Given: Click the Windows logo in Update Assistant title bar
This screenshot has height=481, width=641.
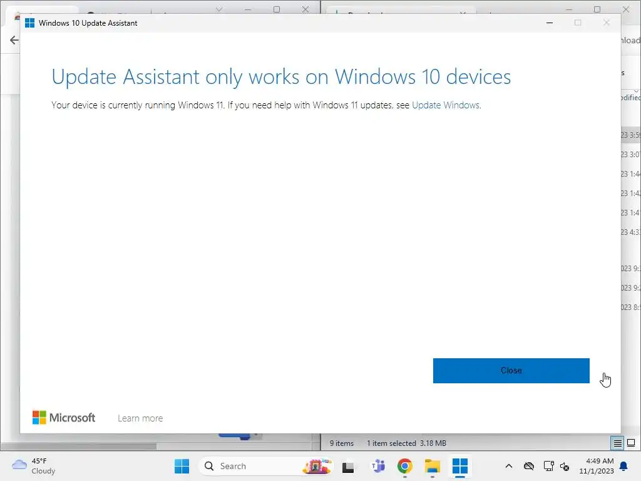Looking at the screenshot, I should click(x=29, y=23).
